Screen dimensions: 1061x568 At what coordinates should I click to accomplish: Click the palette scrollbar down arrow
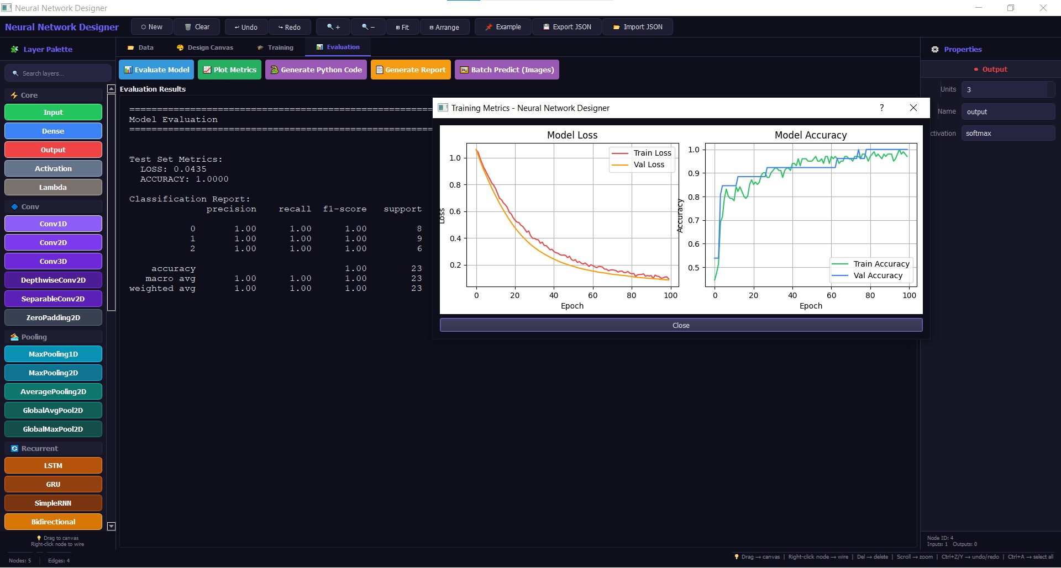coord(111,527)
